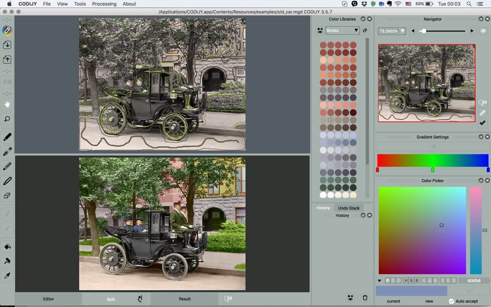
Task: Open the zoom percentage dropdown in Navigator
Action: [392, 31]
